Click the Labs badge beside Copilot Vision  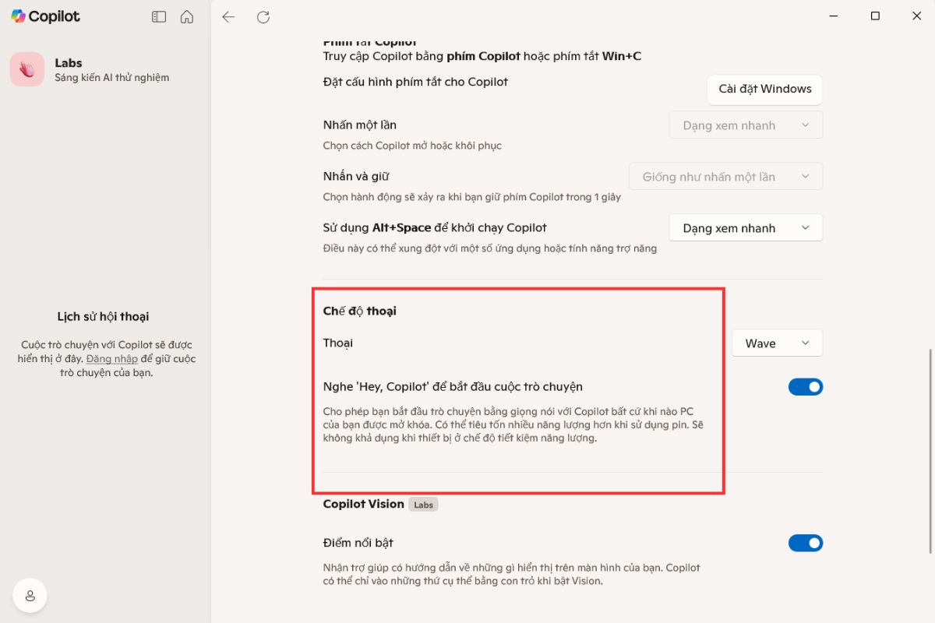point(423,505)
